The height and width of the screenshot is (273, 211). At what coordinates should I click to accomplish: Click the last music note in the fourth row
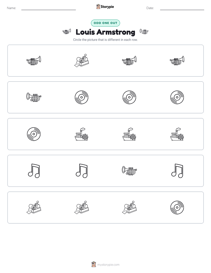tap(177, 171)
